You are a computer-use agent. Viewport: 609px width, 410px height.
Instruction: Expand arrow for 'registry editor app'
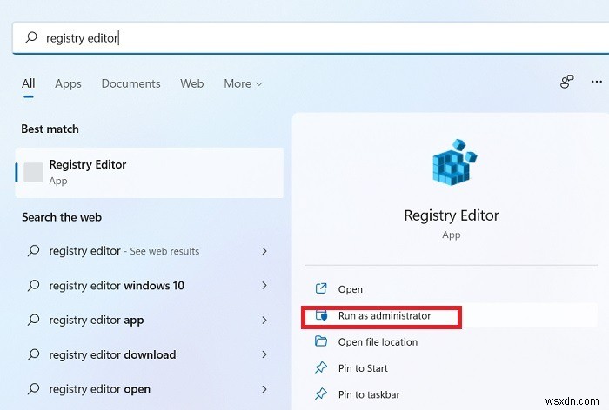pos(264,320)
